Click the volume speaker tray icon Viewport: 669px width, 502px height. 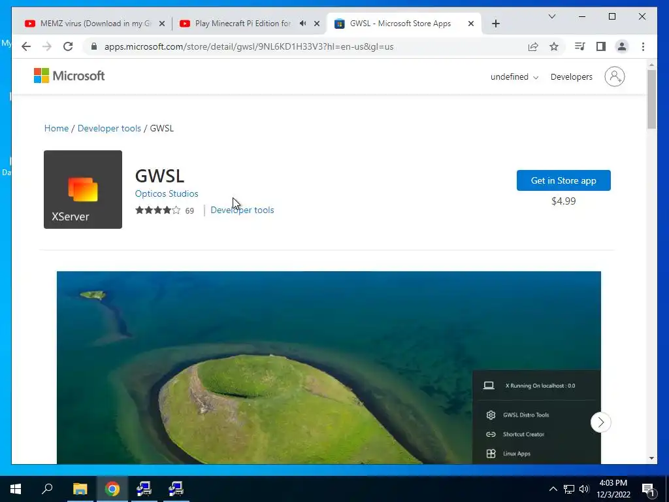click(584, 489)
